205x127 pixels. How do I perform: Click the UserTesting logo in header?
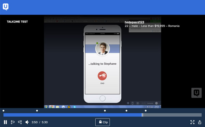point(5,7)
